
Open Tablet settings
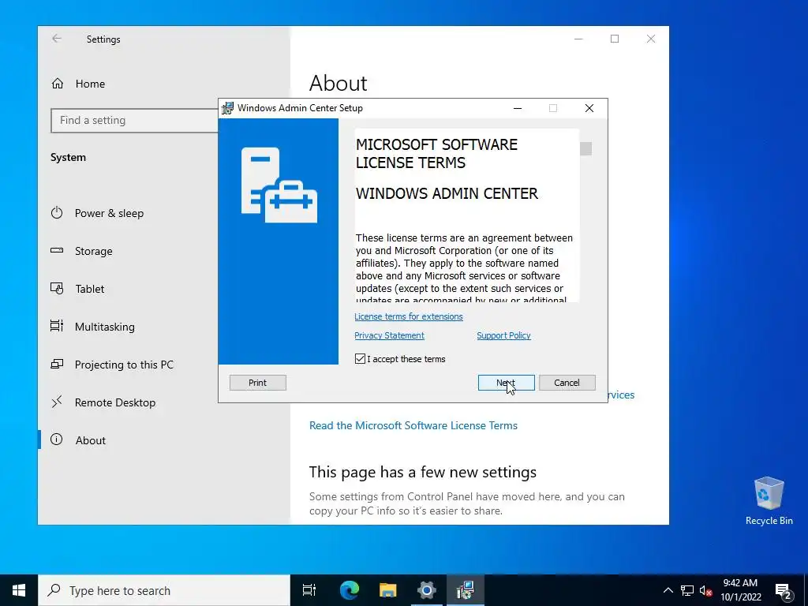coord(90,289)
